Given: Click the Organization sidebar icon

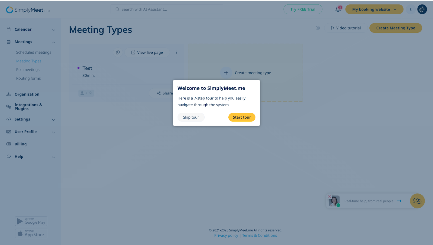Looking at the screenshot, I should pos(9,94).
